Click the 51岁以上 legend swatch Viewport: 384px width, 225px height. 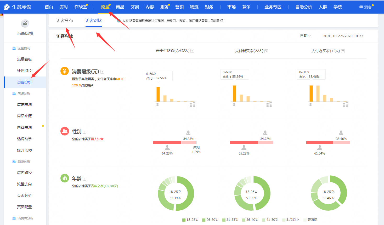(x=284, y=220)
